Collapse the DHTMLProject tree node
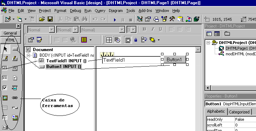The width and height of the screenshot is (256, 131). point(208,43)
